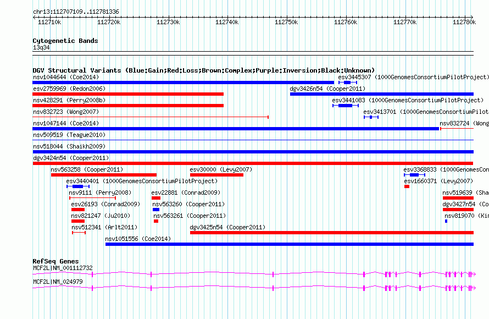Select the 13q34 cytogenetic band label
Image resolution: width=489 pixels, height=319 pixels.
coord(41,47)
